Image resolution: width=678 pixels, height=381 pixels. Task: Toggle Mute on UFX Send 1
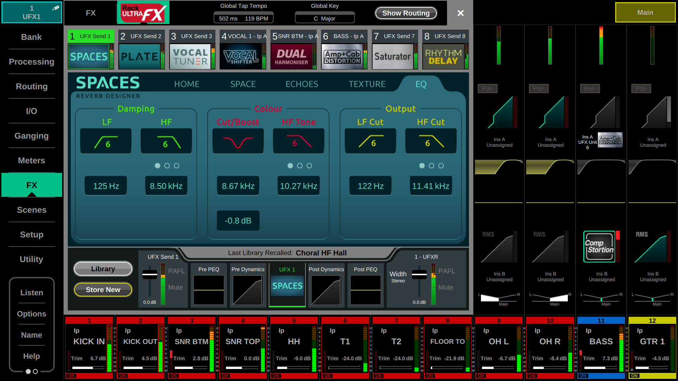(176, 288)
